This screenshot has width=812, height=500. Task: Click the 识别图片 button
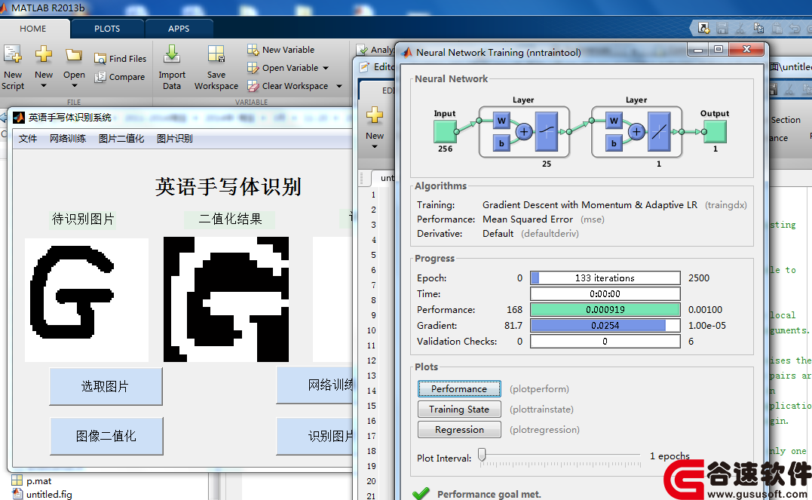tap(315, 436)
